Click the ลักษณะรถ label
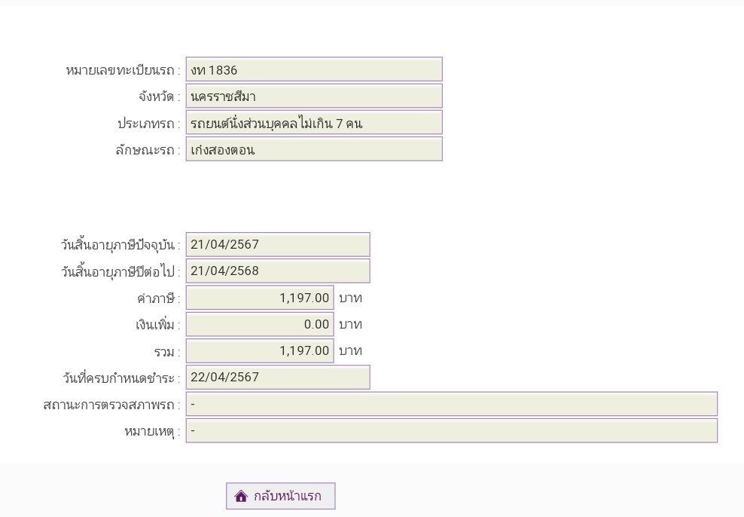Image resolution: width=744 pixels, height=517 pixels. 148,151
